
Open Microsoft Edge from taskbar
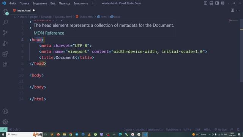pos(120,134)
